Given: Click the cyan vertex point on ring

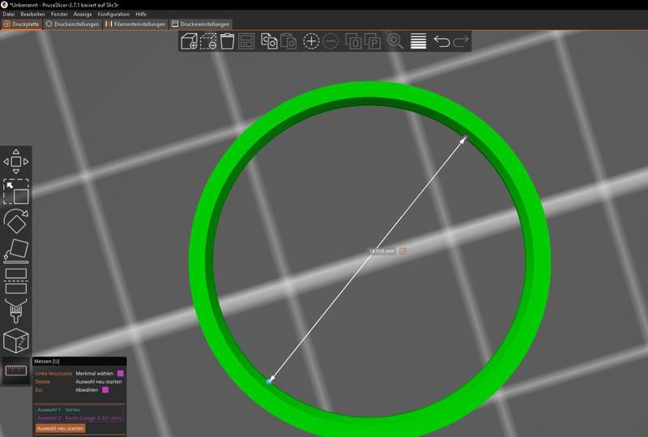Looking at the screenshot, I should click(x=269, y=382).
